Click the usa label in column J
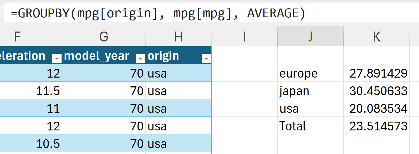Viewport: 419px width, 154px height. click(x=310, y=109)
